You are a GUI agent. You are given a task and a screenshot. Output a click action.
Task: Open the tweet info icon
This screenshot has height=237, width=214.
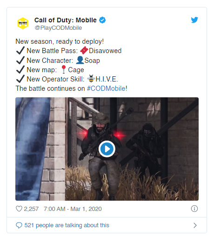click(194, 209)
